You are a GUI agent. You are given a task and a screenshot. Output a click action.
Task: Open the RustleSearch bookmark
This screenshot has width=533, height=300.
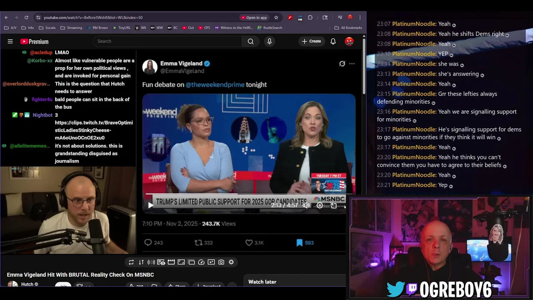click(269, 28)
